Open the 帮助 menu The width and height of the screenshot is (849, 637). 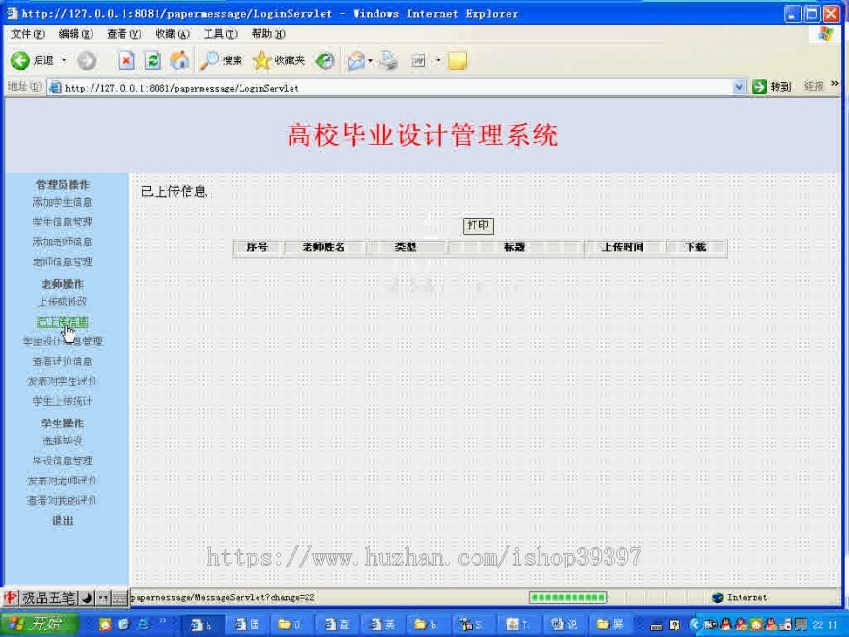268,34
